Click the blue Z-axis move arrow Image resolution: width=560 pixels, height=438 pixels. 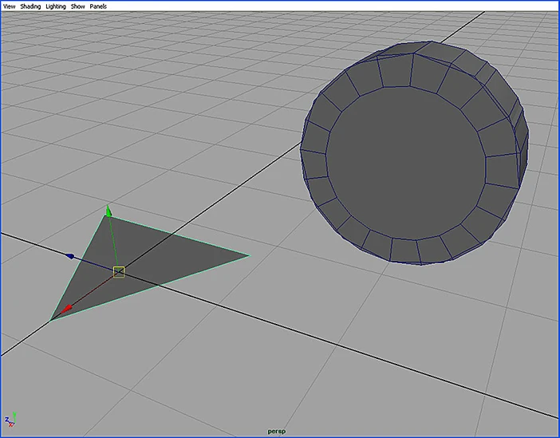point(71,256)
